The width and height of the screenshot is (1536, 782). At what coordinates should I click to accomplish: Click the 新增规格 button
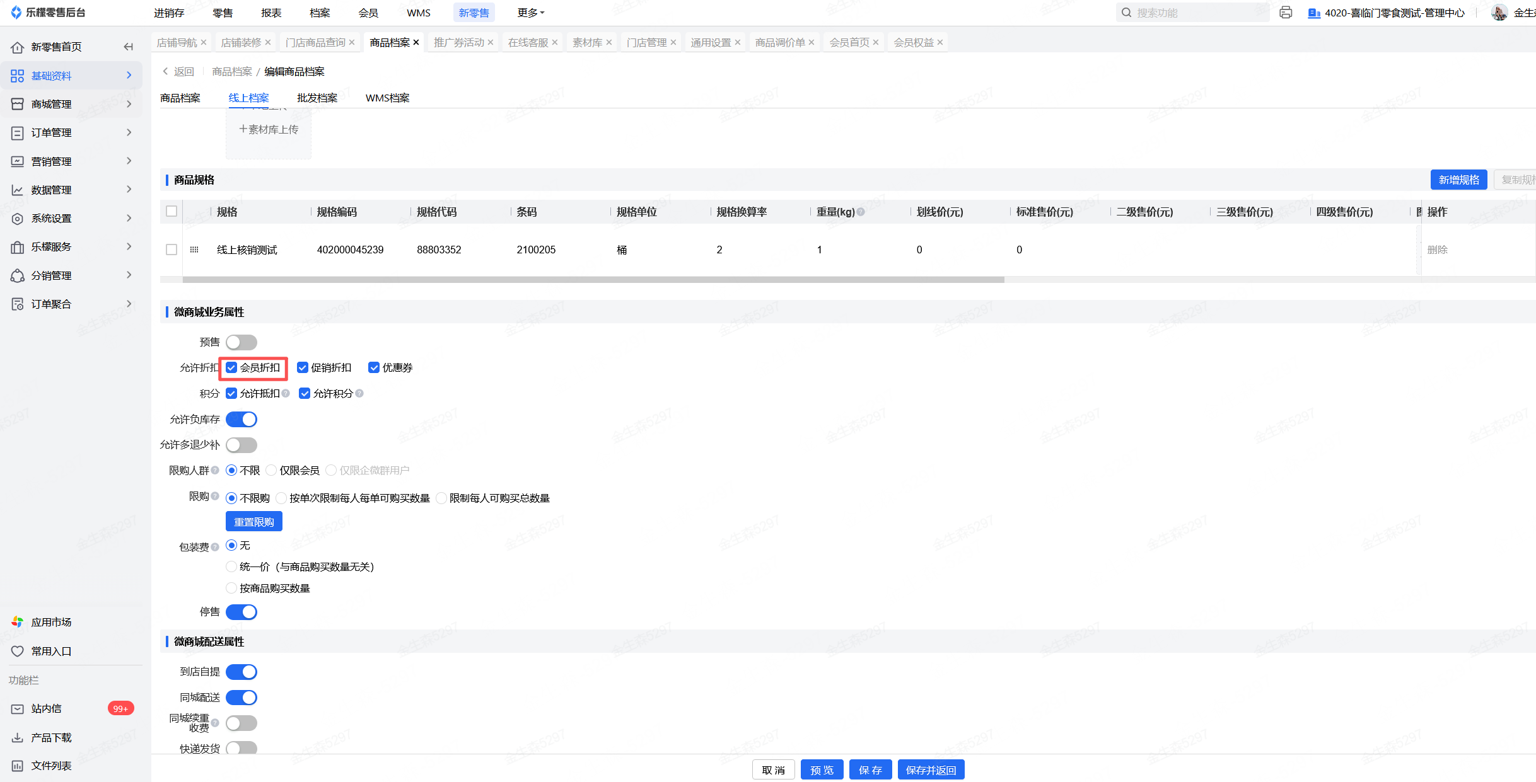click(x=1458, y=180)
